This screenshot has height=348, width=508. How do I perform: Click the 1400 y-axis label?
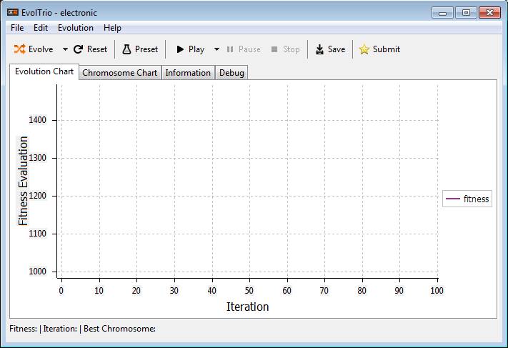(x=37, y=120)
